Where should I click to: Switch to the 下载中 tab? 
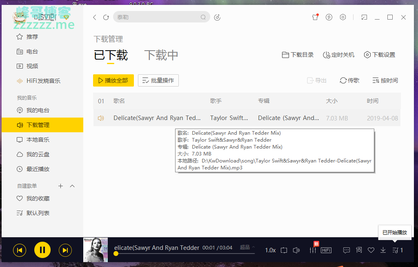(161, 55)
